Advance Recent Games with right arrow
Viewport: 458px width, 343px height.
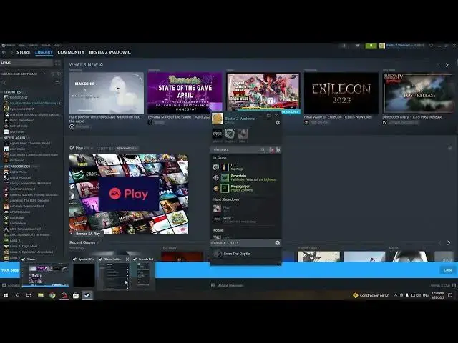(449, 243)
